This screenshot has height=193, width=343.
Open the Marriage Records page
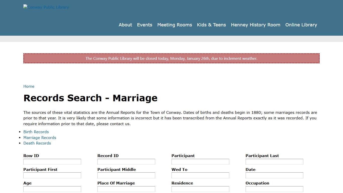click(40, 137)
